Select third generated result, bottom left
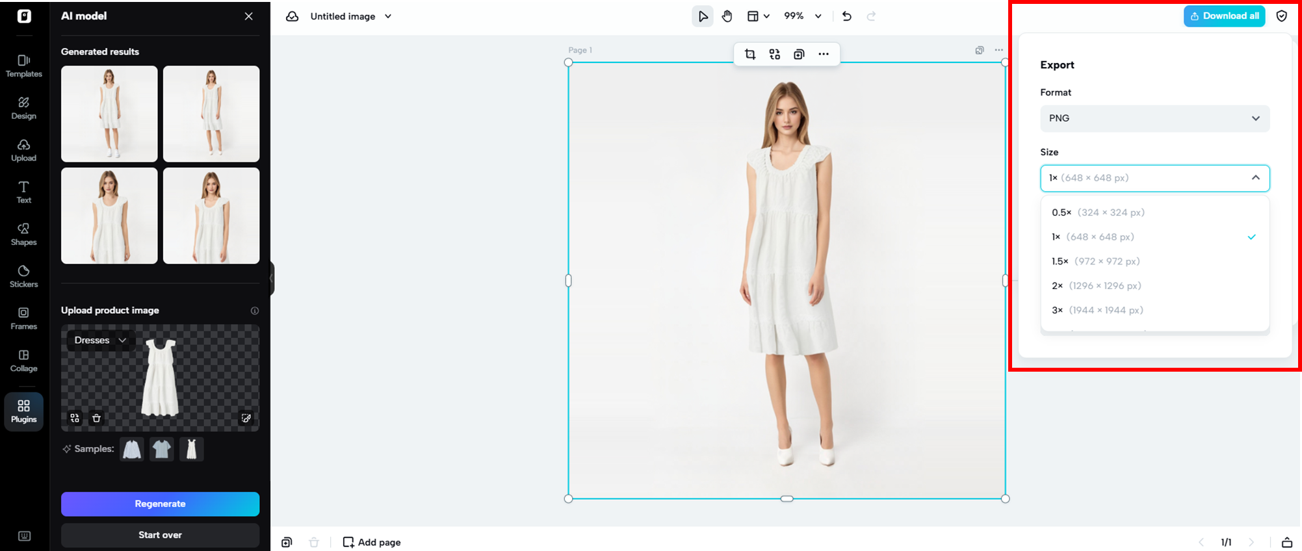 (109, 216)
